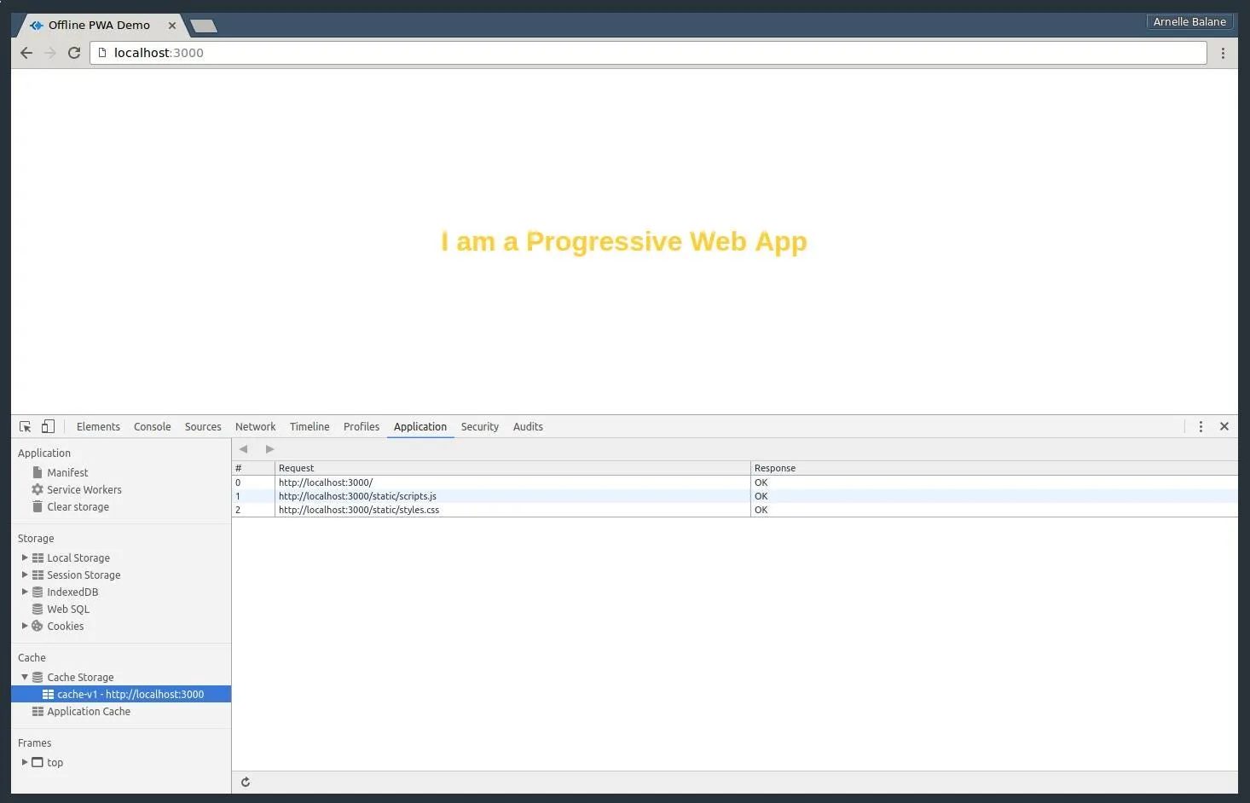The height and width of the screenshot is (803, 1250).
Task: Open the Service Workers panel
Action: [x=84, y=489]
